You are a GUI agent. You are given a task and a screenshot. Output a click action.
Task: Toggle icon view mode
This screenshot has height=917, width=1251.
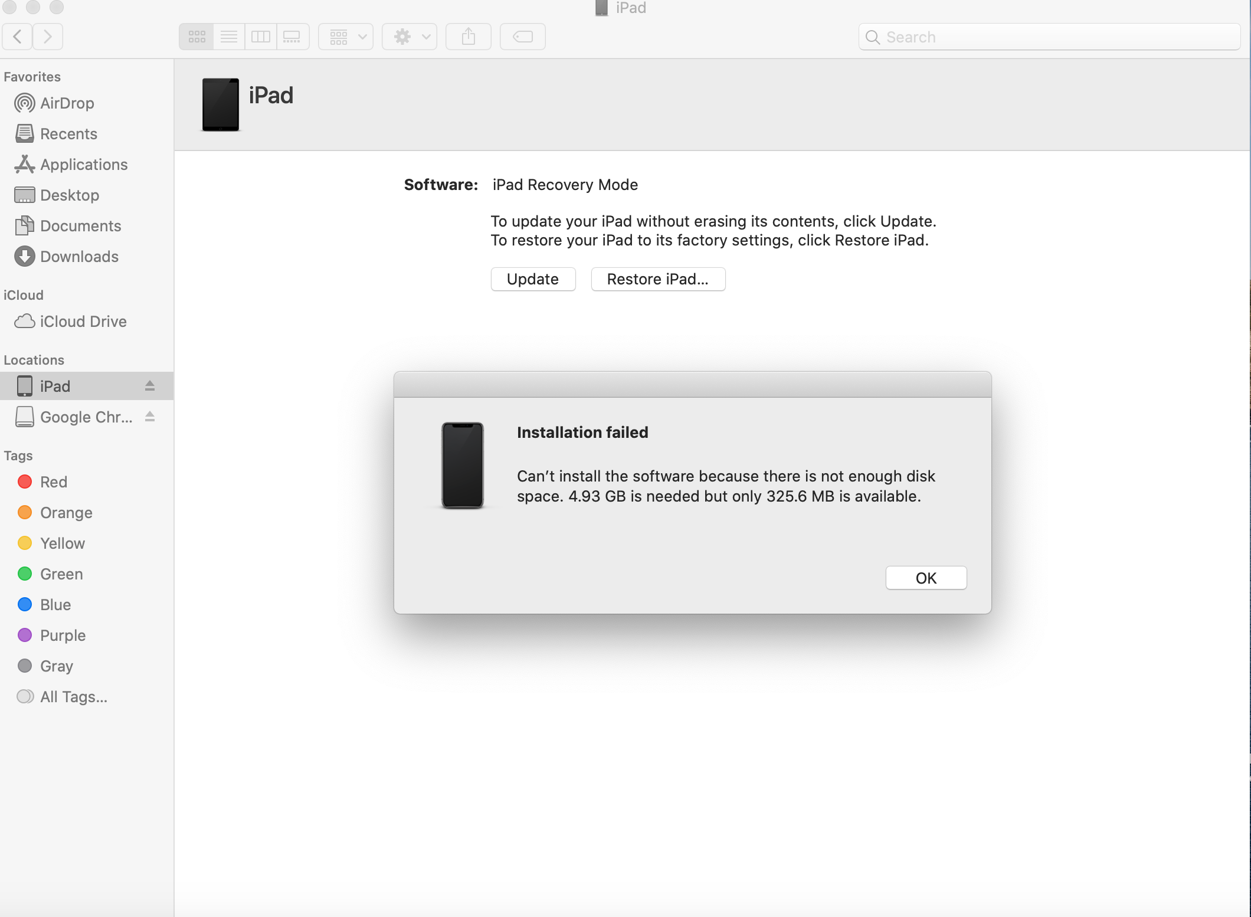pos(196,36)
